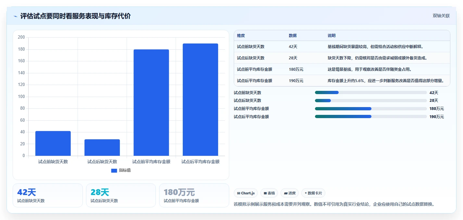The height and width of the screenshot is (220, 463).
Task: Click the description starting 缺货天数下降
Action: [x=377, y=58]
